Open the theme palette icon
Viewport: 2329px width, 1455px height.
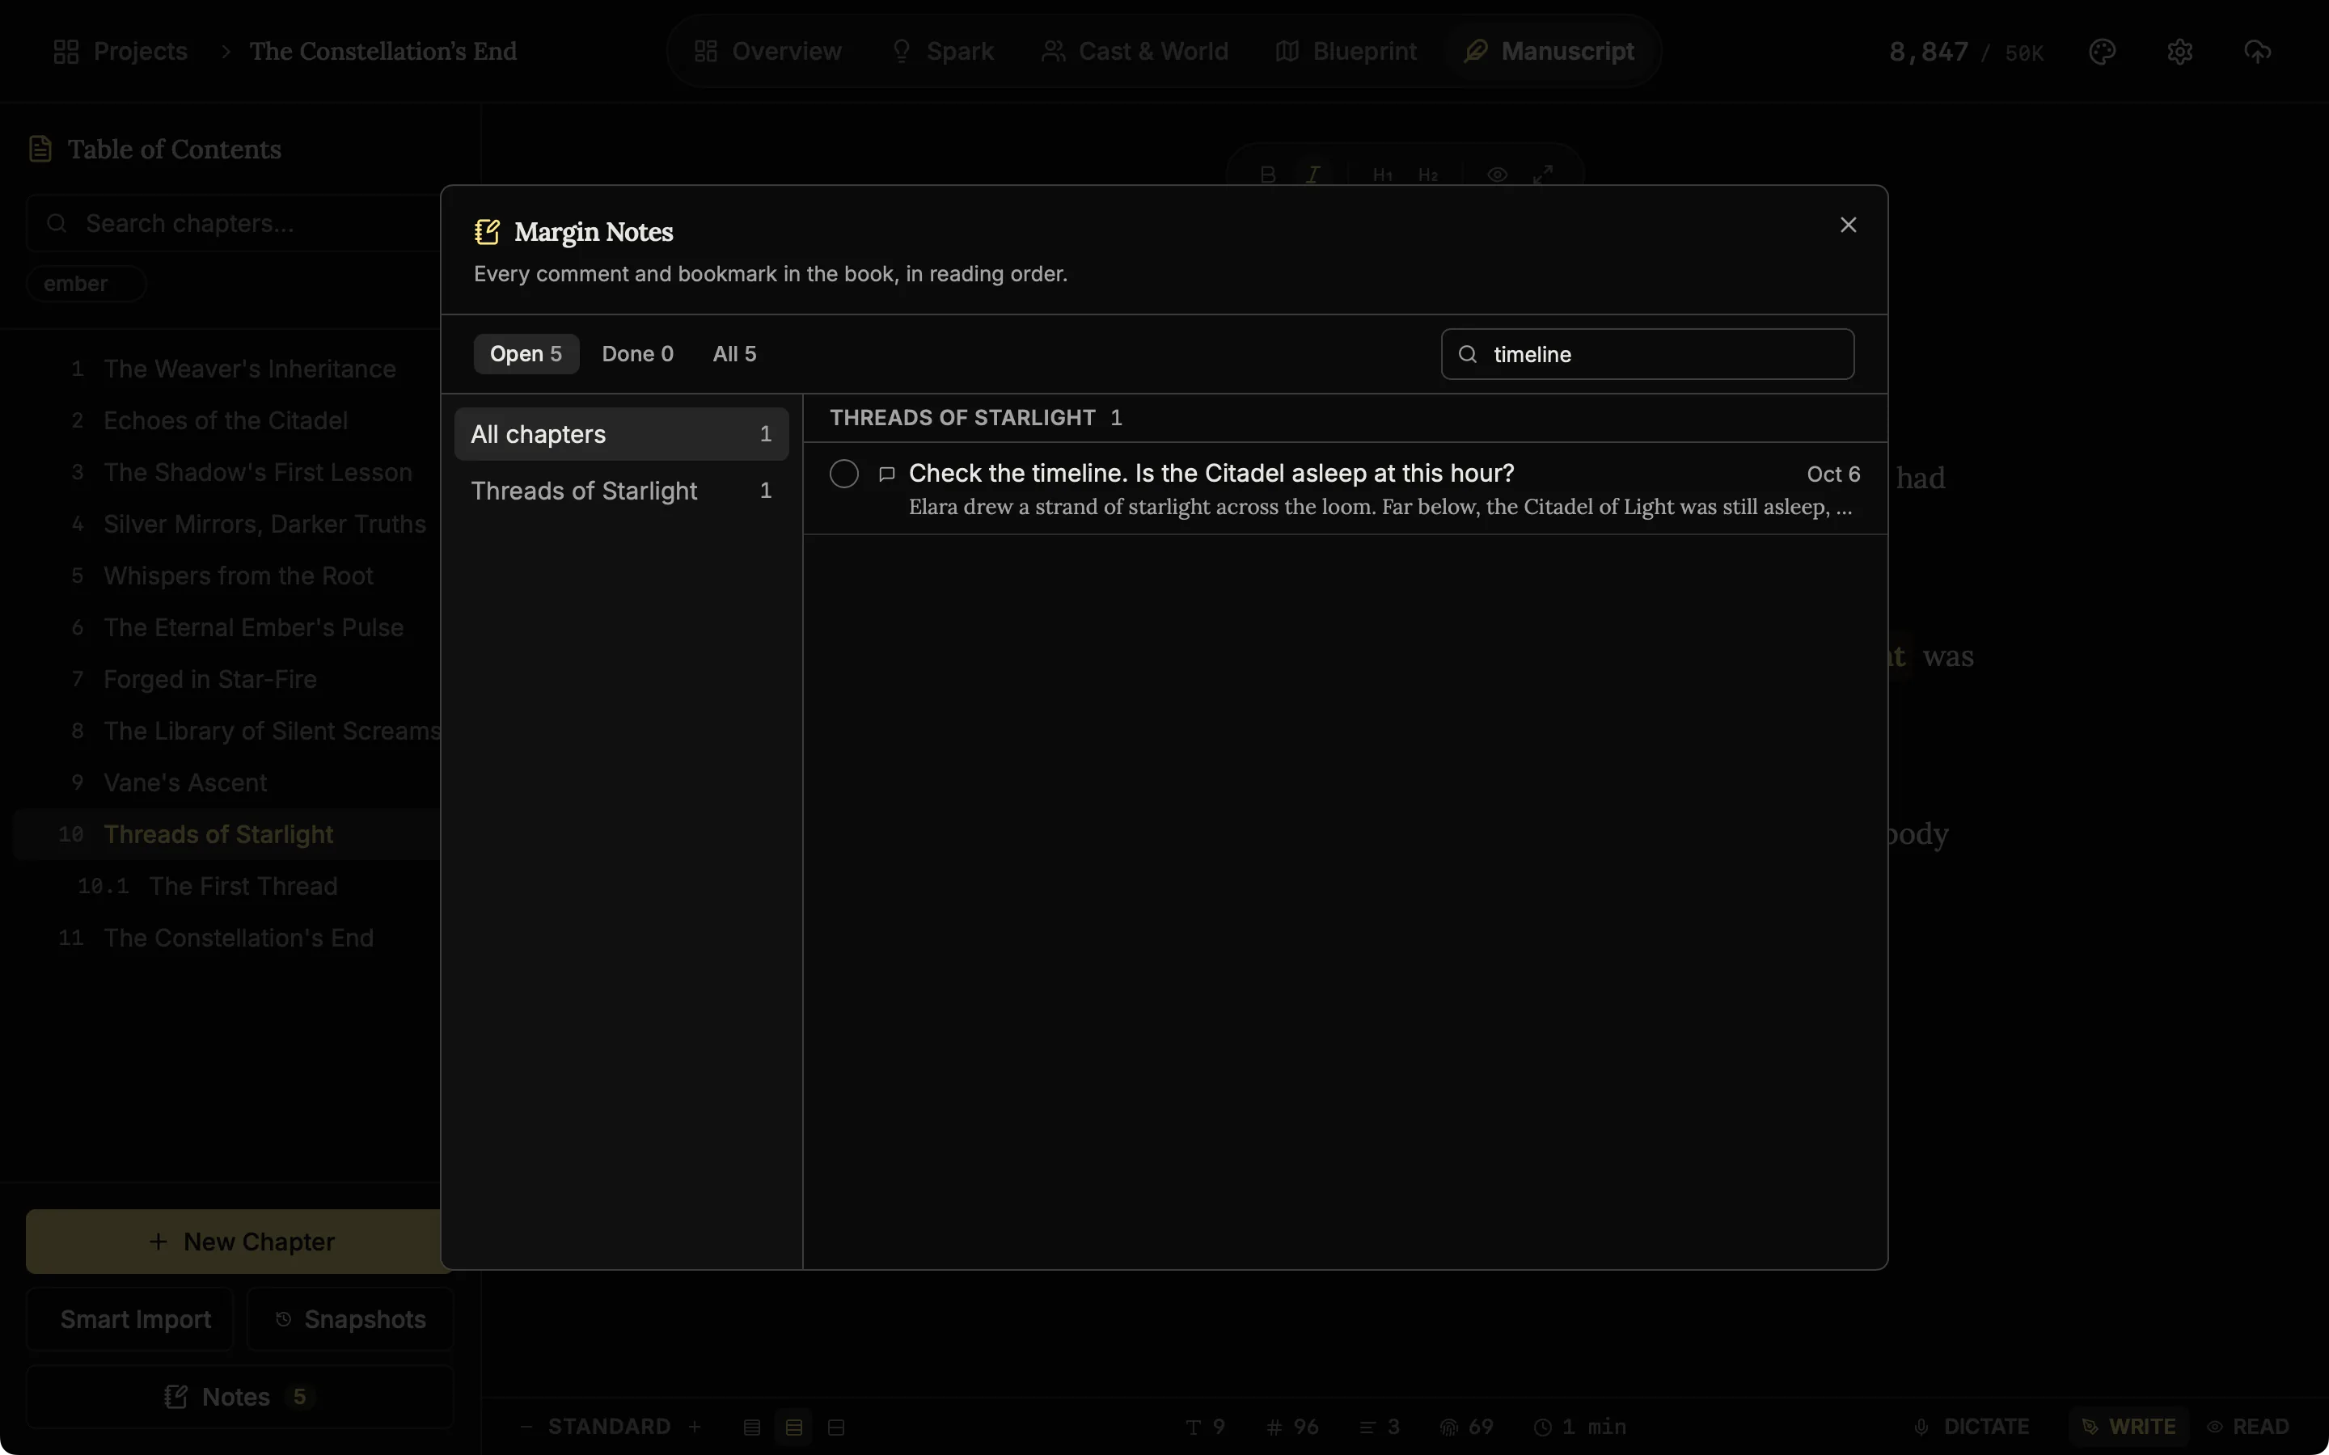point(2102,51)
